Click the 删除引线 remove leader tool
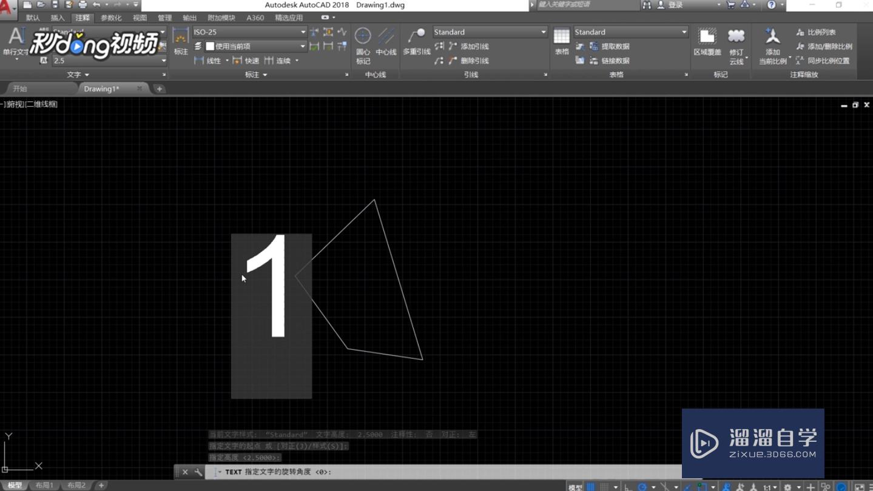This screenshot has width=873, height=491. [469, 61]
